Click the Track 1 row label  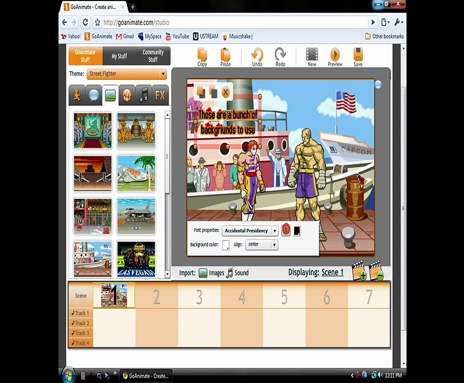point(81,313)
